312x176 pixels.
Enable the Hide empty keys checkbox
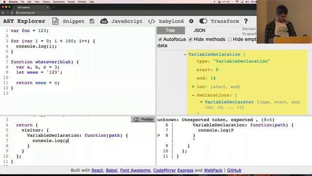230,39
